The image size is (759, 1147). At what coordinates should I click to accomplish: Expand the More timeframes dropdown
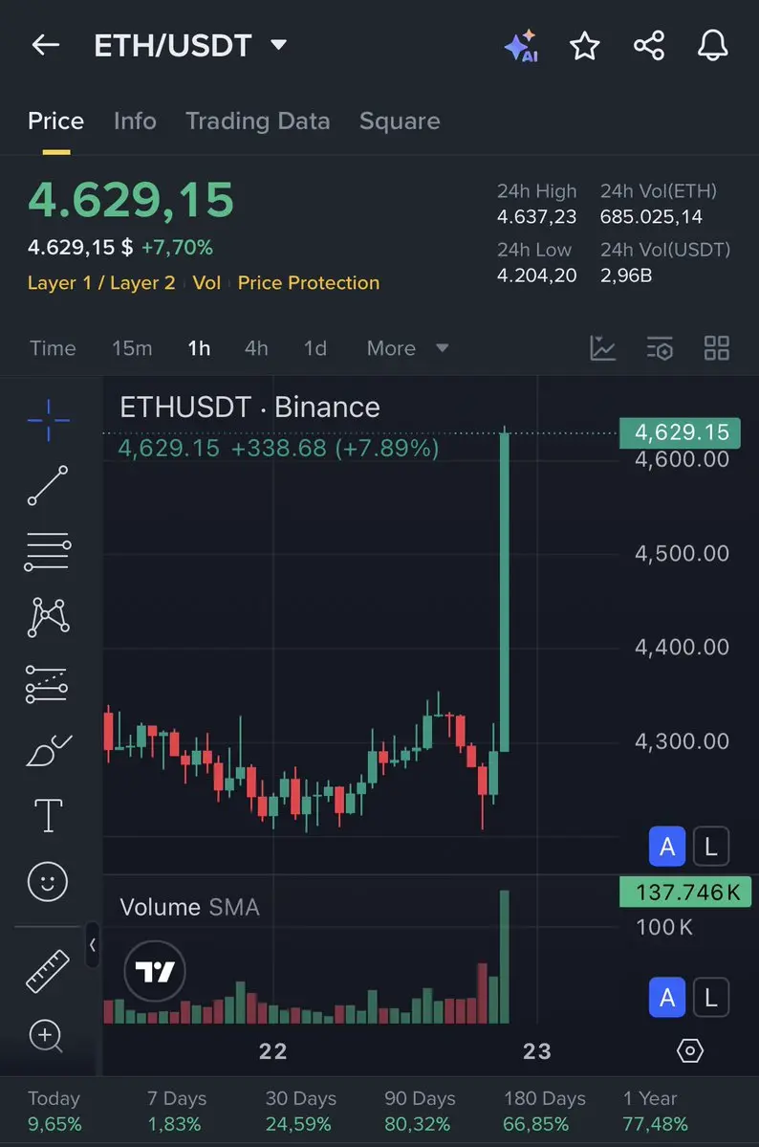pos(407,348)
